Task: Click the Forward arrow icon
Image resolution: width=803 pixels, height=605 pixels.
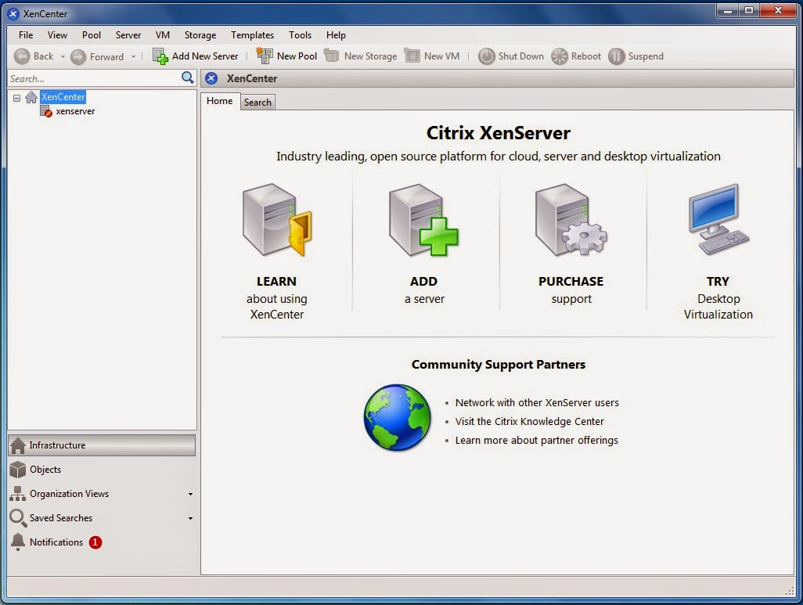Action: tap(77, 57)
